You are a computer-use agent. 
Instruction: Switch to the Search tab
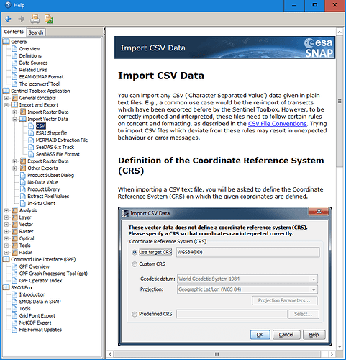[36, 32]
